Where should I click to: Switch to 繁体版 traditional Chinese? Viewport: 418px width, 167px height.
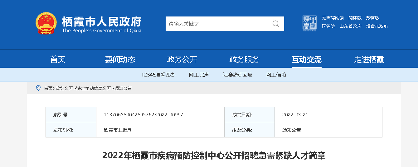(x=373, y=18)
